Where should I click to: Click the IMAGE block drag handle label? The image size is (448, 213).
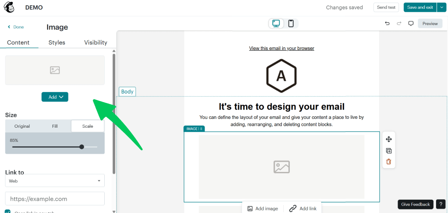pyautogui.click(x=194, y=129)
